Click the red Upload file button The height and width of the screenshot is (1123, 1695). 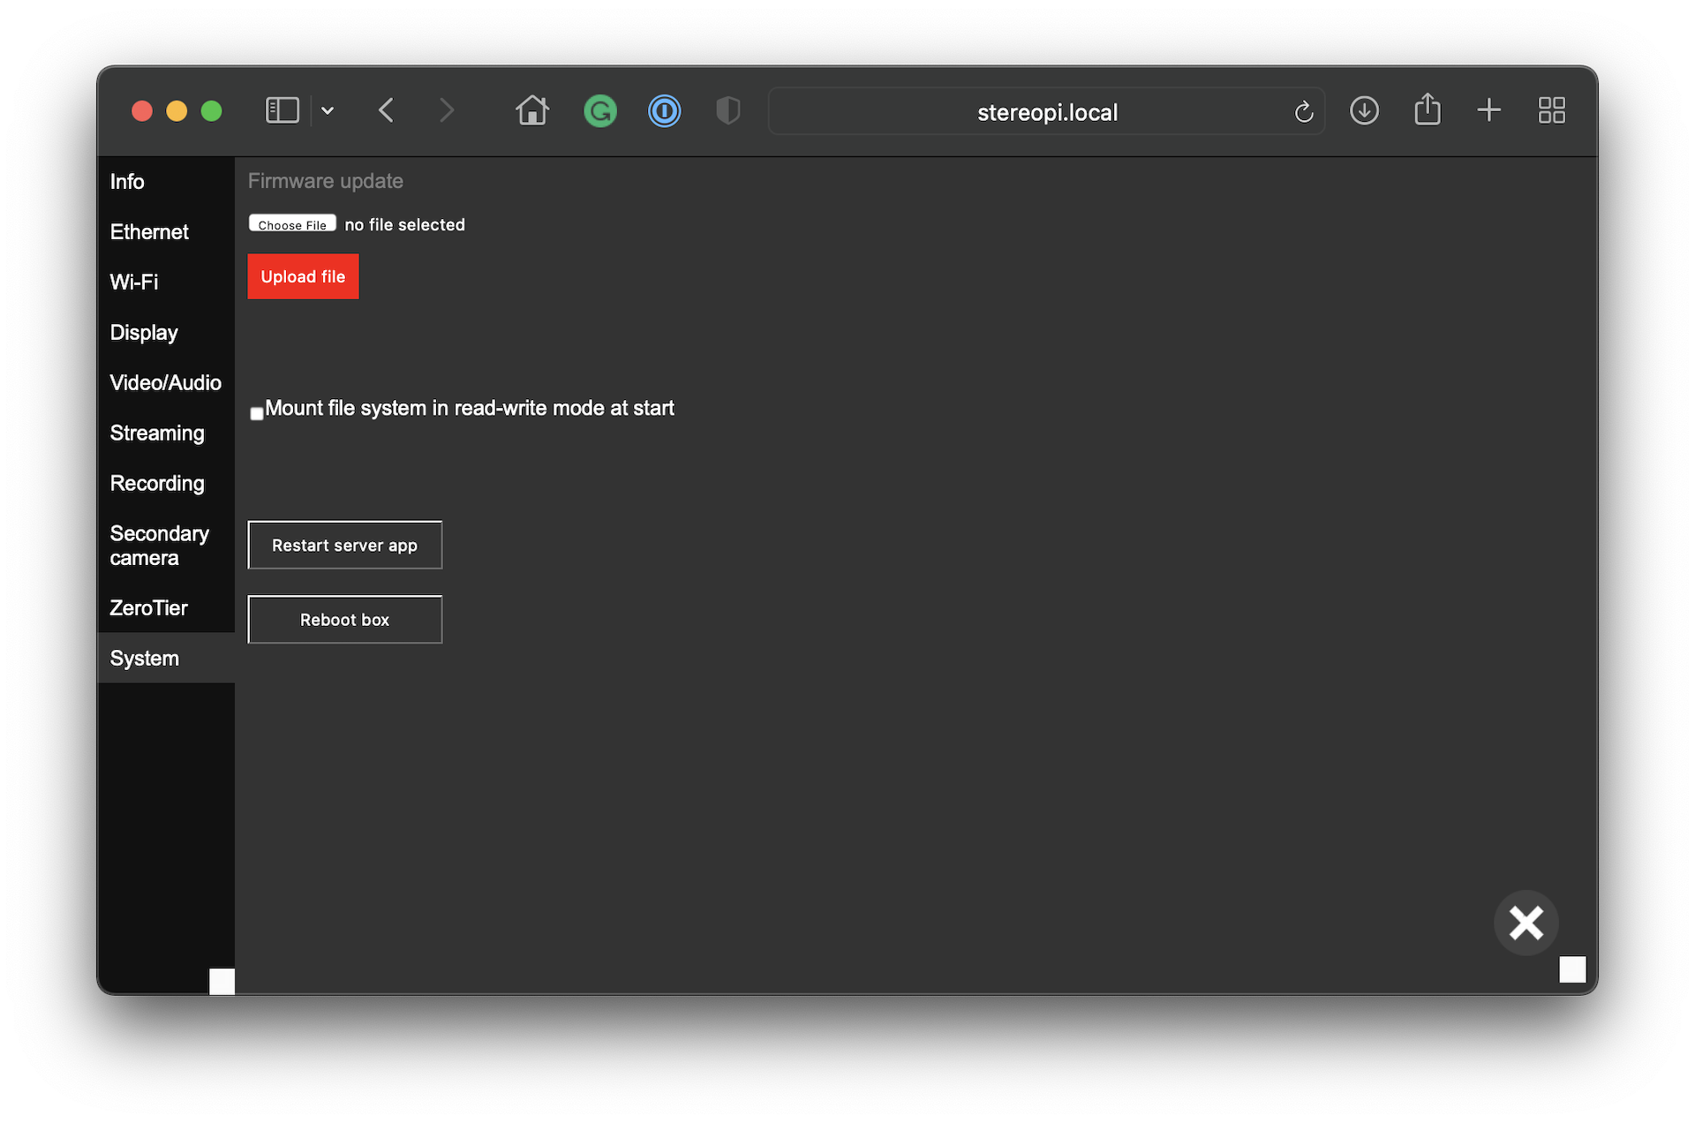click(x=303, y=276)
